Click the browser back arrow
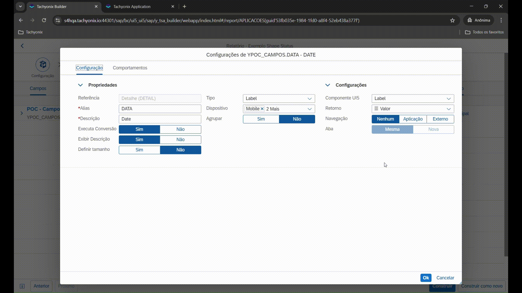 tap(21, 20)
